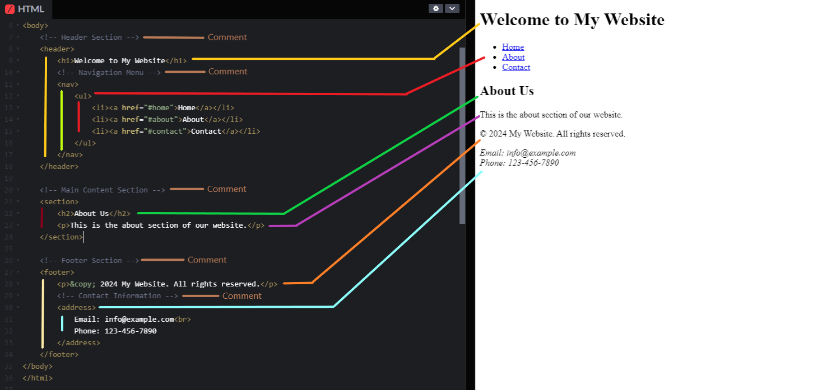Select the Welcome to My Website heading in preview
822x390 pixels.
tap(572, 19)
